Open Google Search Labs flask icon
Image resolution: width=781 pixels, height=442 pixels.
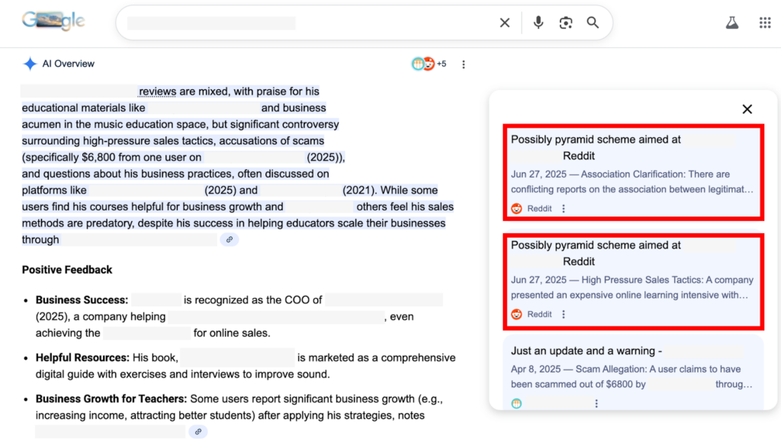(x=732, y=23)
